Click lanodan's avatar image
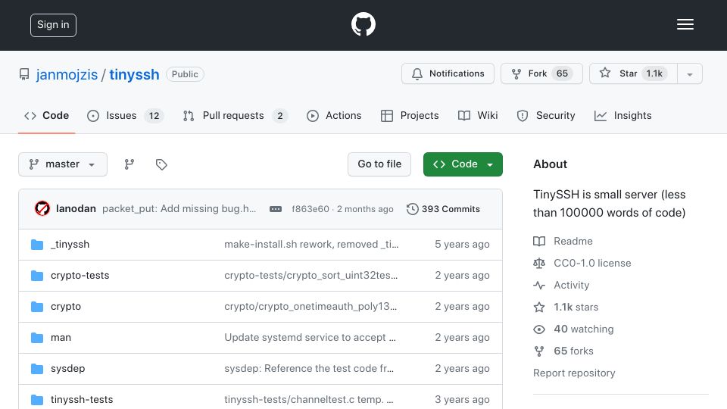727x409 pixels. 42,209
